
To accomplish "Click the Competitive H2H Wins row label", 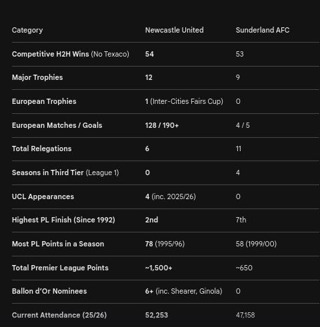I will pos(71,54).
